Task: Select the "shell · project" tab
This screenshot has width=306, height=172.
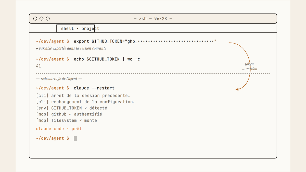Action: pyautogui.click(x=75, y=29)
